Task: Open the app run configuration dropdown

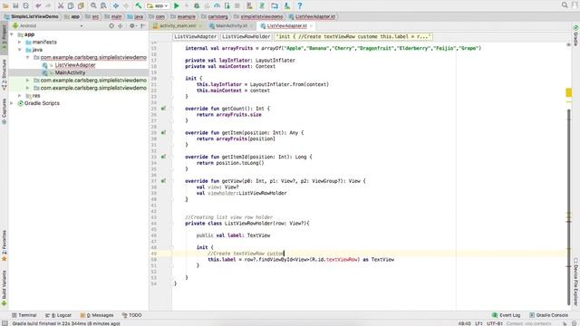Action: tap(157, 5)
